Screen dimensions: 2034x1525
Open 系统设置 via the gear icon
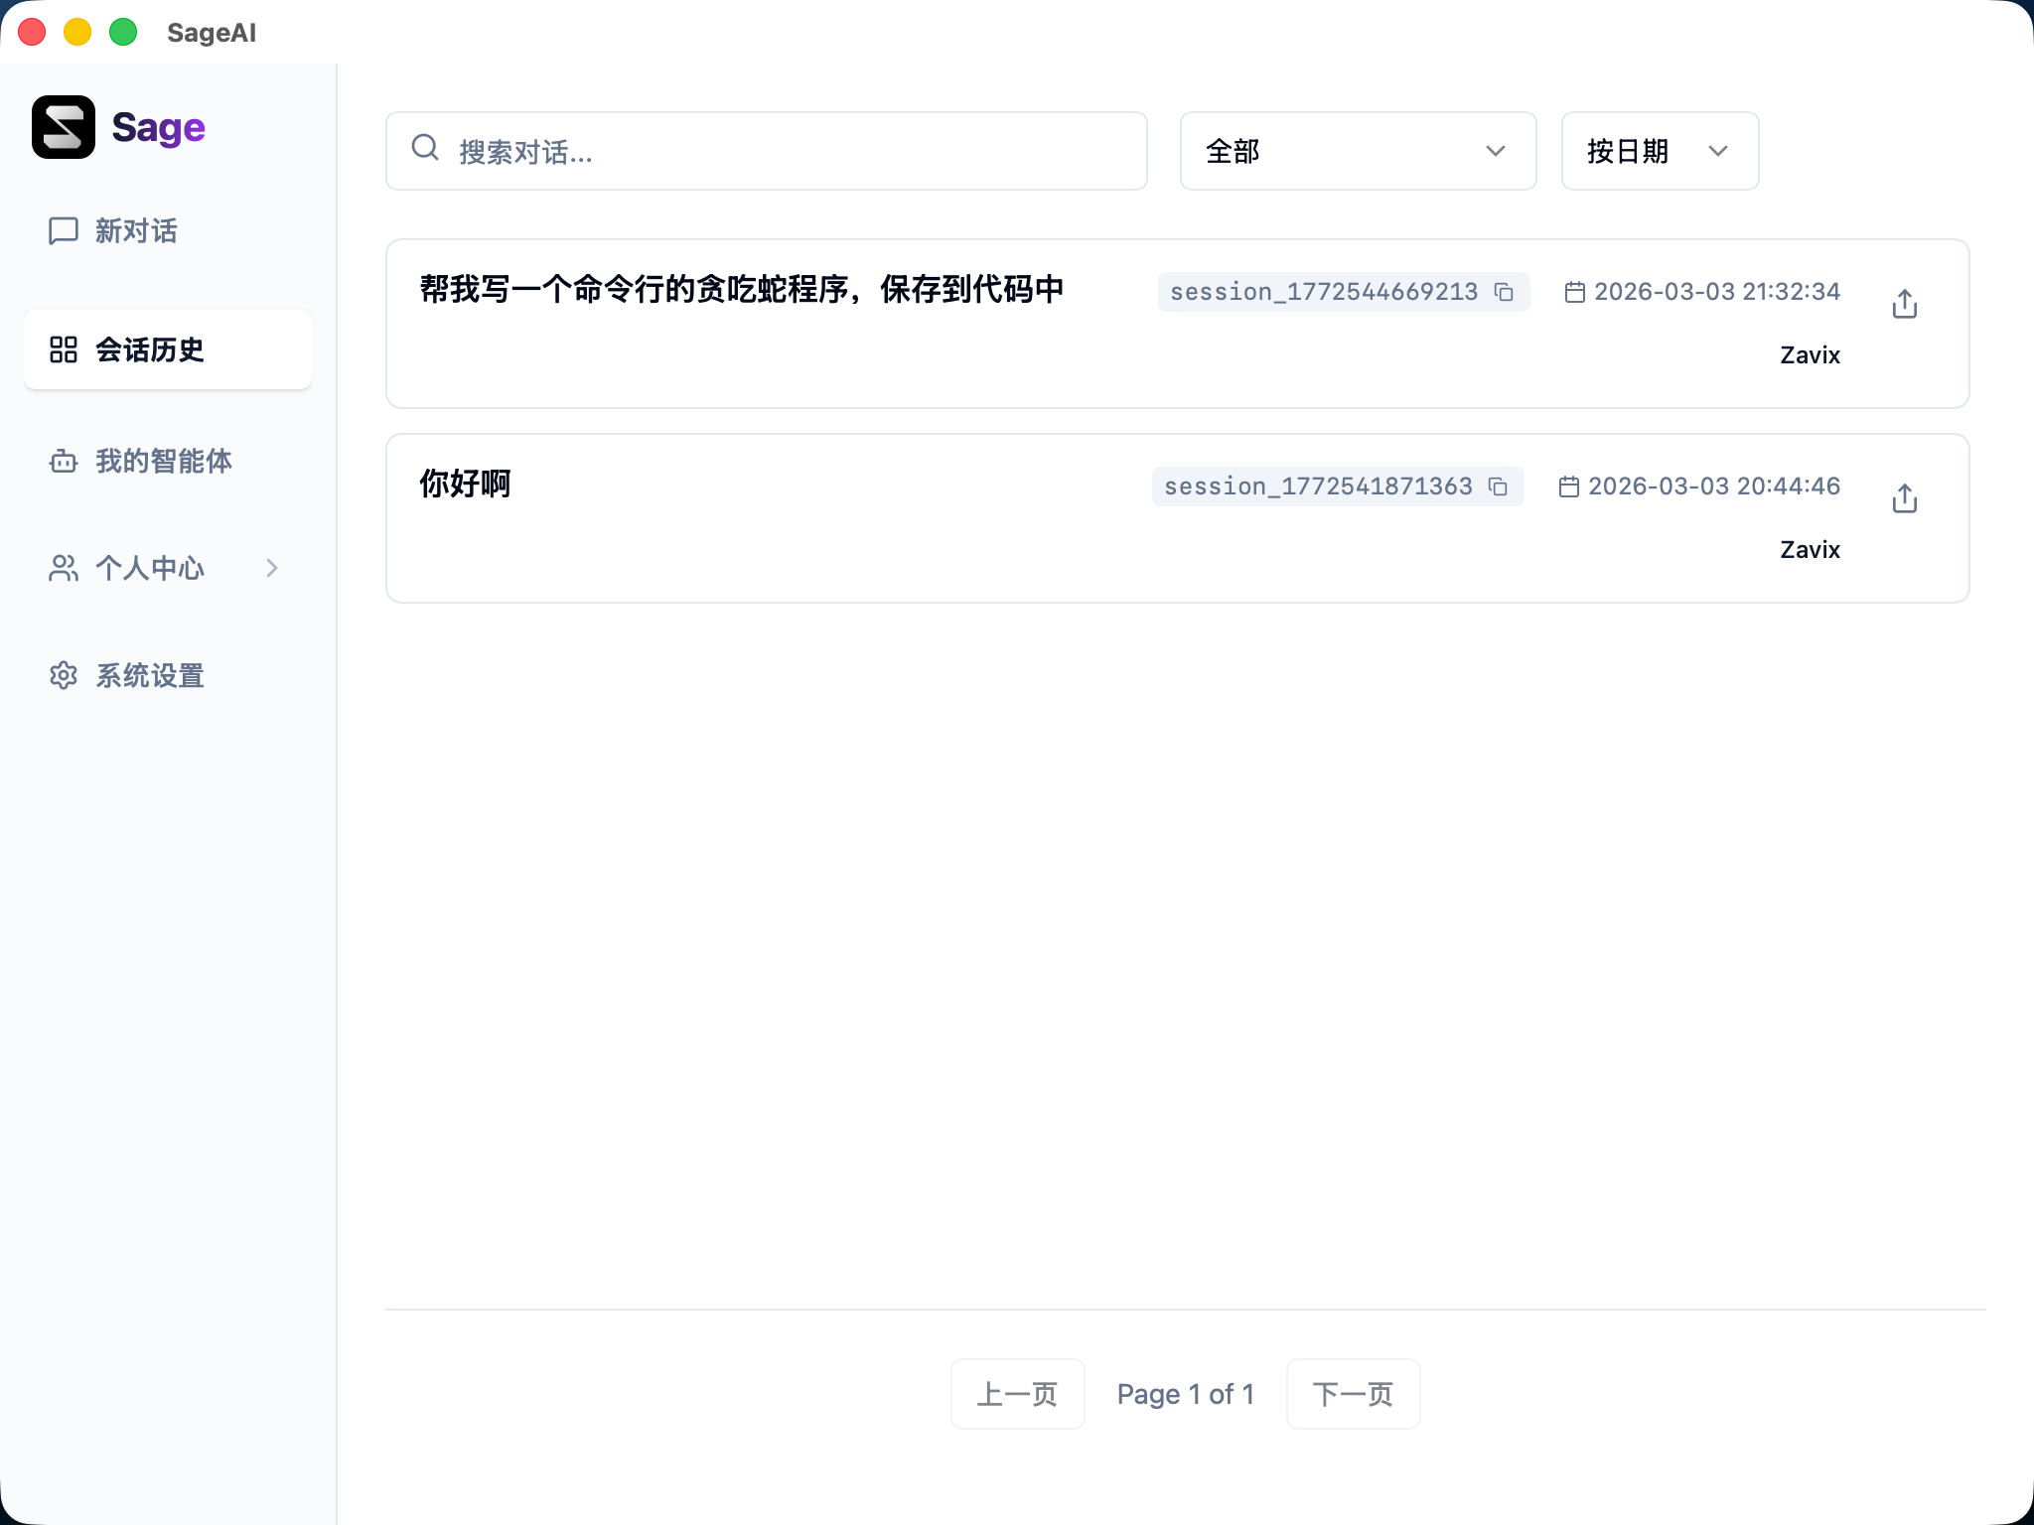(x=63, y=675)
